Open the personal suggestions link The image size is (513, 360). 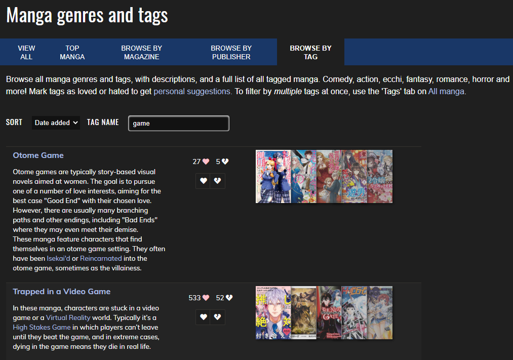coord(192,92)
